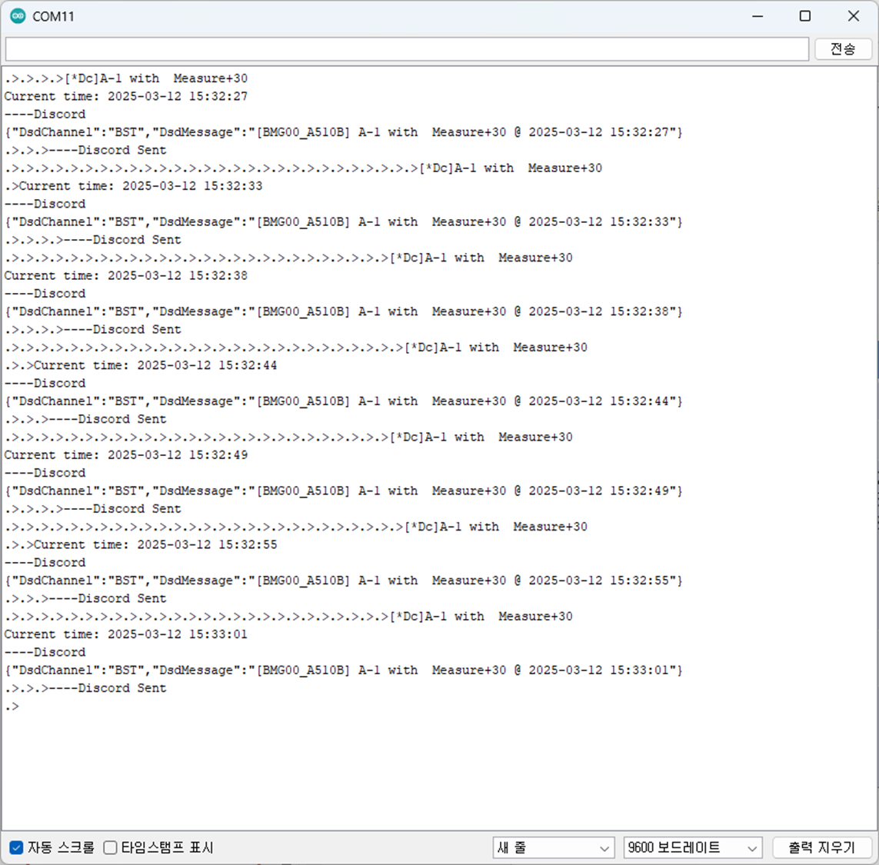Click the COM11 window title text
Image resolution: width=879 pixels, height=865 pixels.
53,17
